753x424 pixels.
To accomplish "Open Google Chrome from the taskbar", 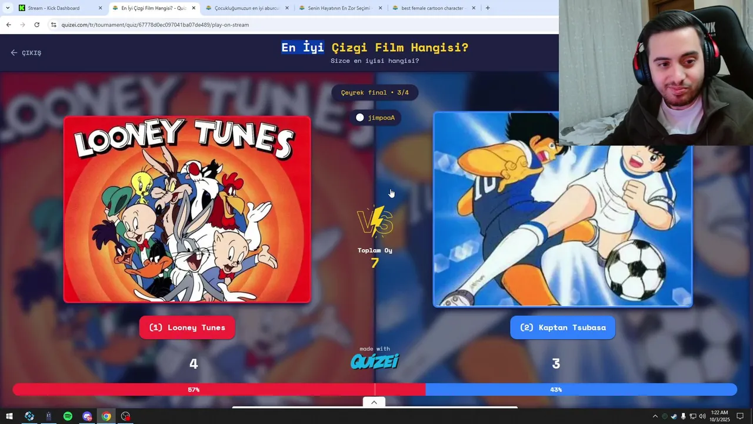I will coord(106,416).
